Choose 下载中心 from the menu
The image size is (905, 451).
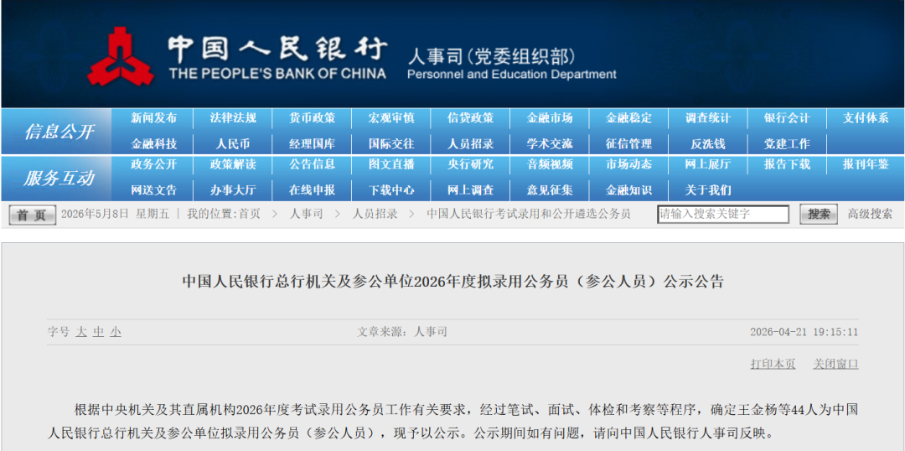pos(391,190)
